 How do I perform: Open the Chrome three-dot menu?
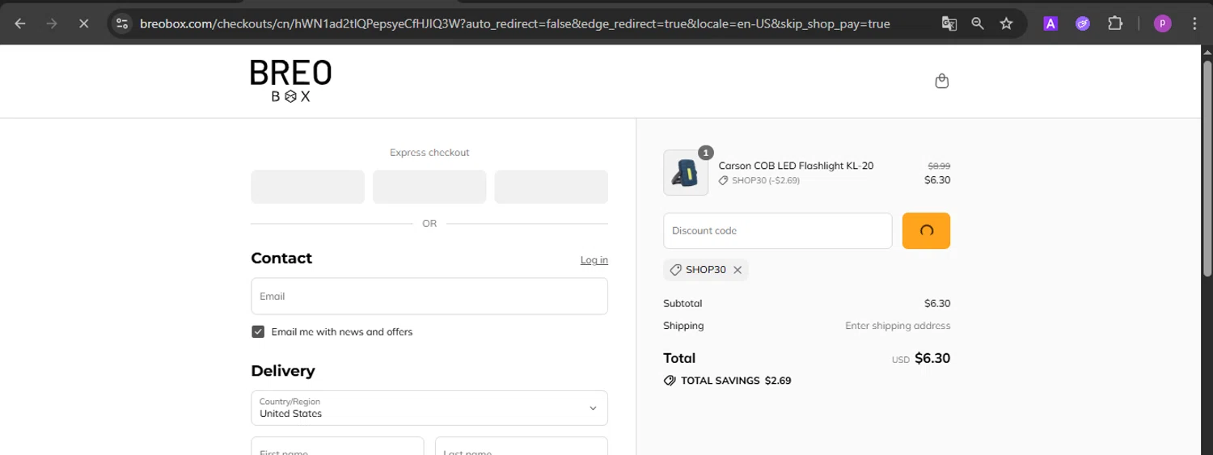1194,23
